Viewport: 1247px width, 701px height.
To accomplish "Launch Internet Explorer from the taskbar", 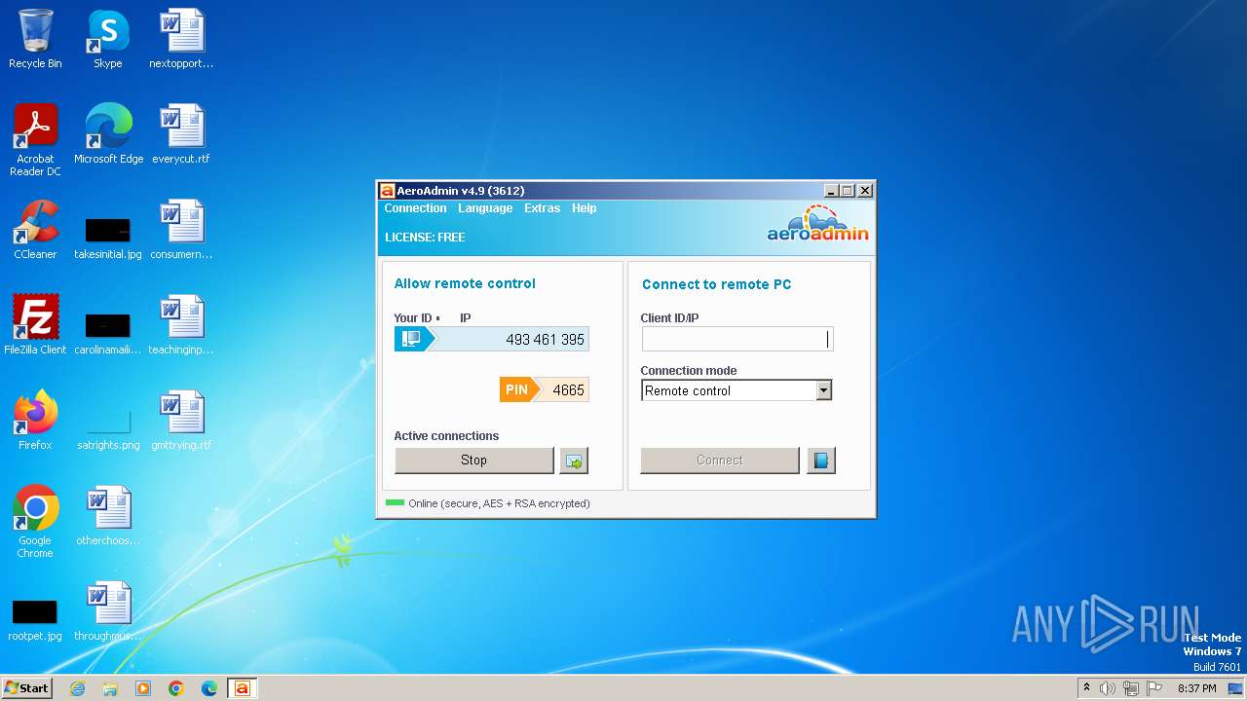I will click(x=77, y=688).
